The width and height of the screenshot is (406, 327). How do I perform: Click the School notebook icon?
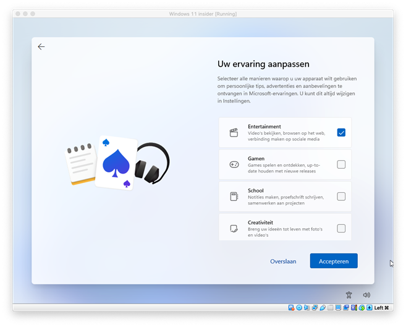(x=234, y=197)
